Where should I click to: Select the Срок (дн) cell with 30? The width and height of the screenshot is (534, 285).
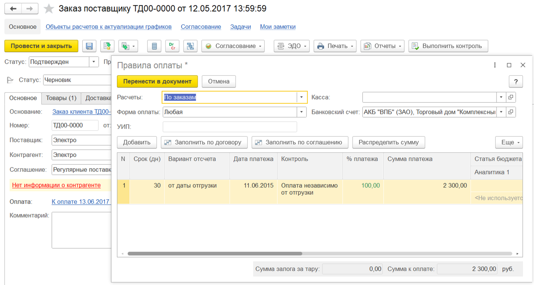(147, 192)
